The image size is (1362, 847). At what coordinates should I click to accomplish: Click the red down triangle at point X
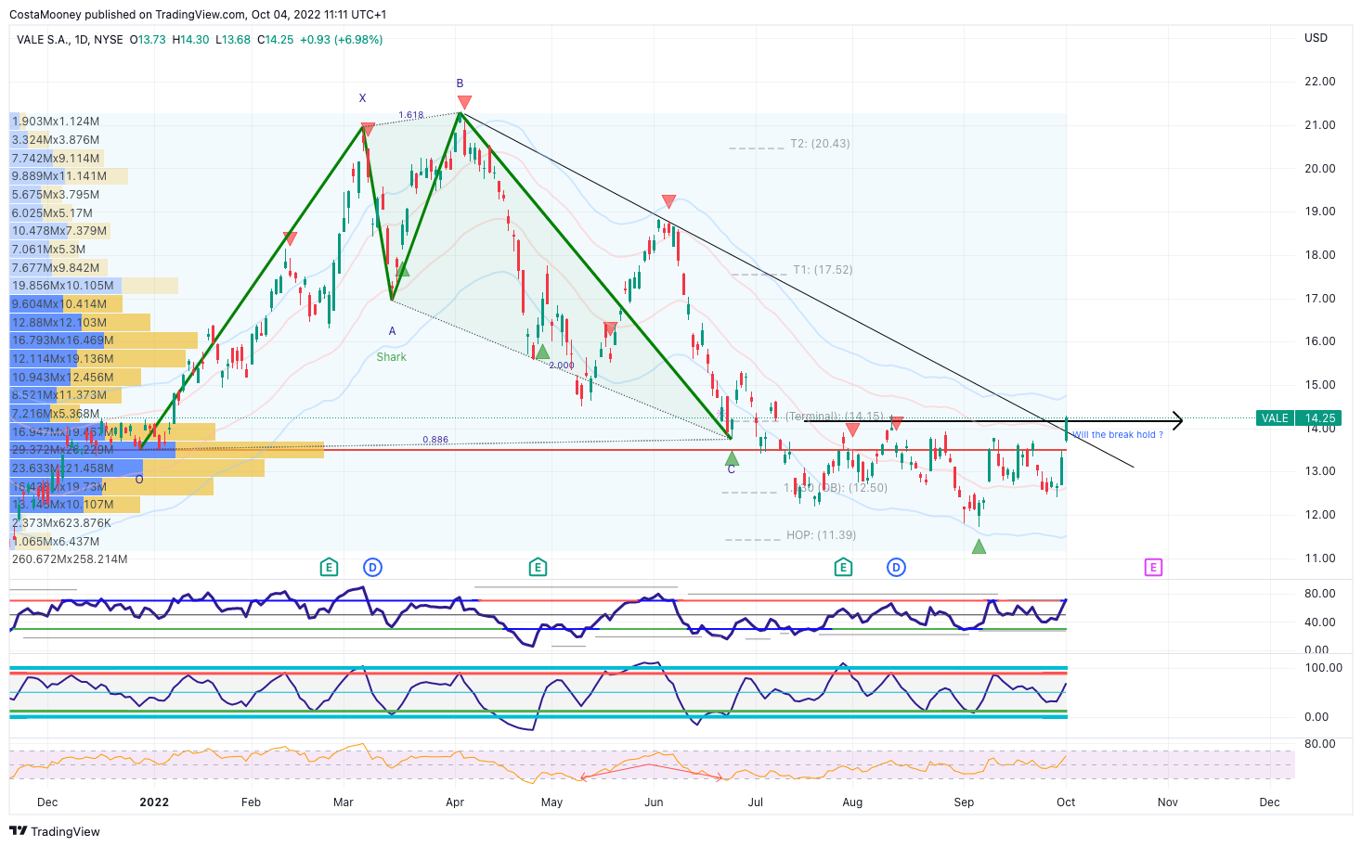coord(368,129)
